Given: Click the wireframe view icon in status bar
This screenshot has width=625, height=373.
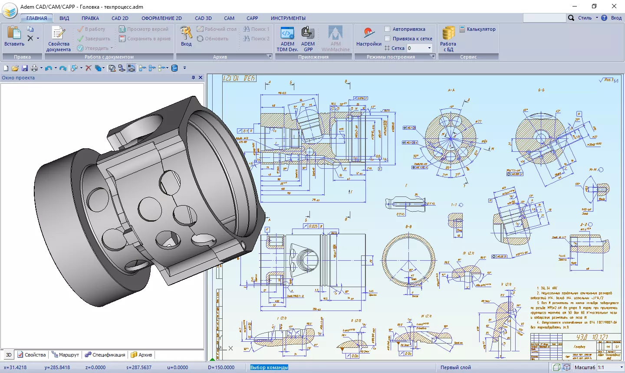Looking at the screenshot, I should tap(557, 367).
